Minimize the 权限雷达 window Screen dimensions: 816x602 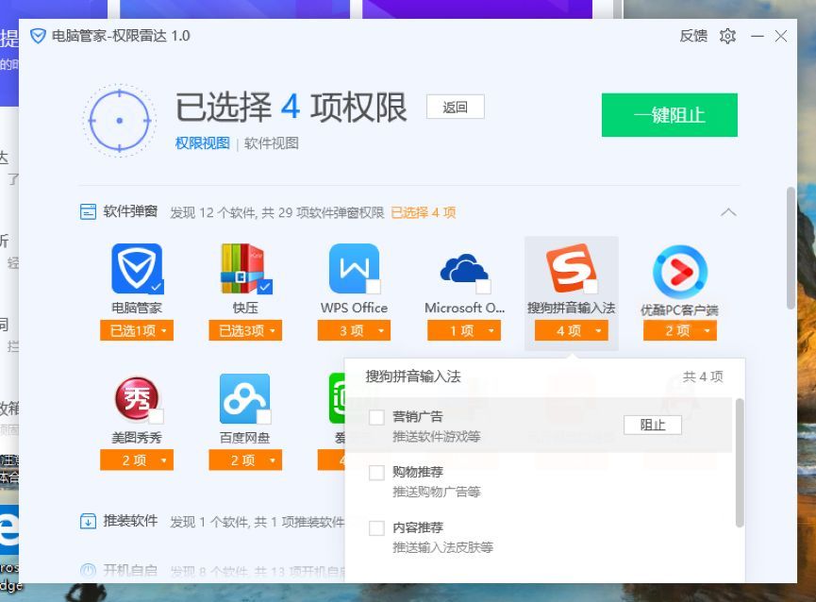[758, 36]
